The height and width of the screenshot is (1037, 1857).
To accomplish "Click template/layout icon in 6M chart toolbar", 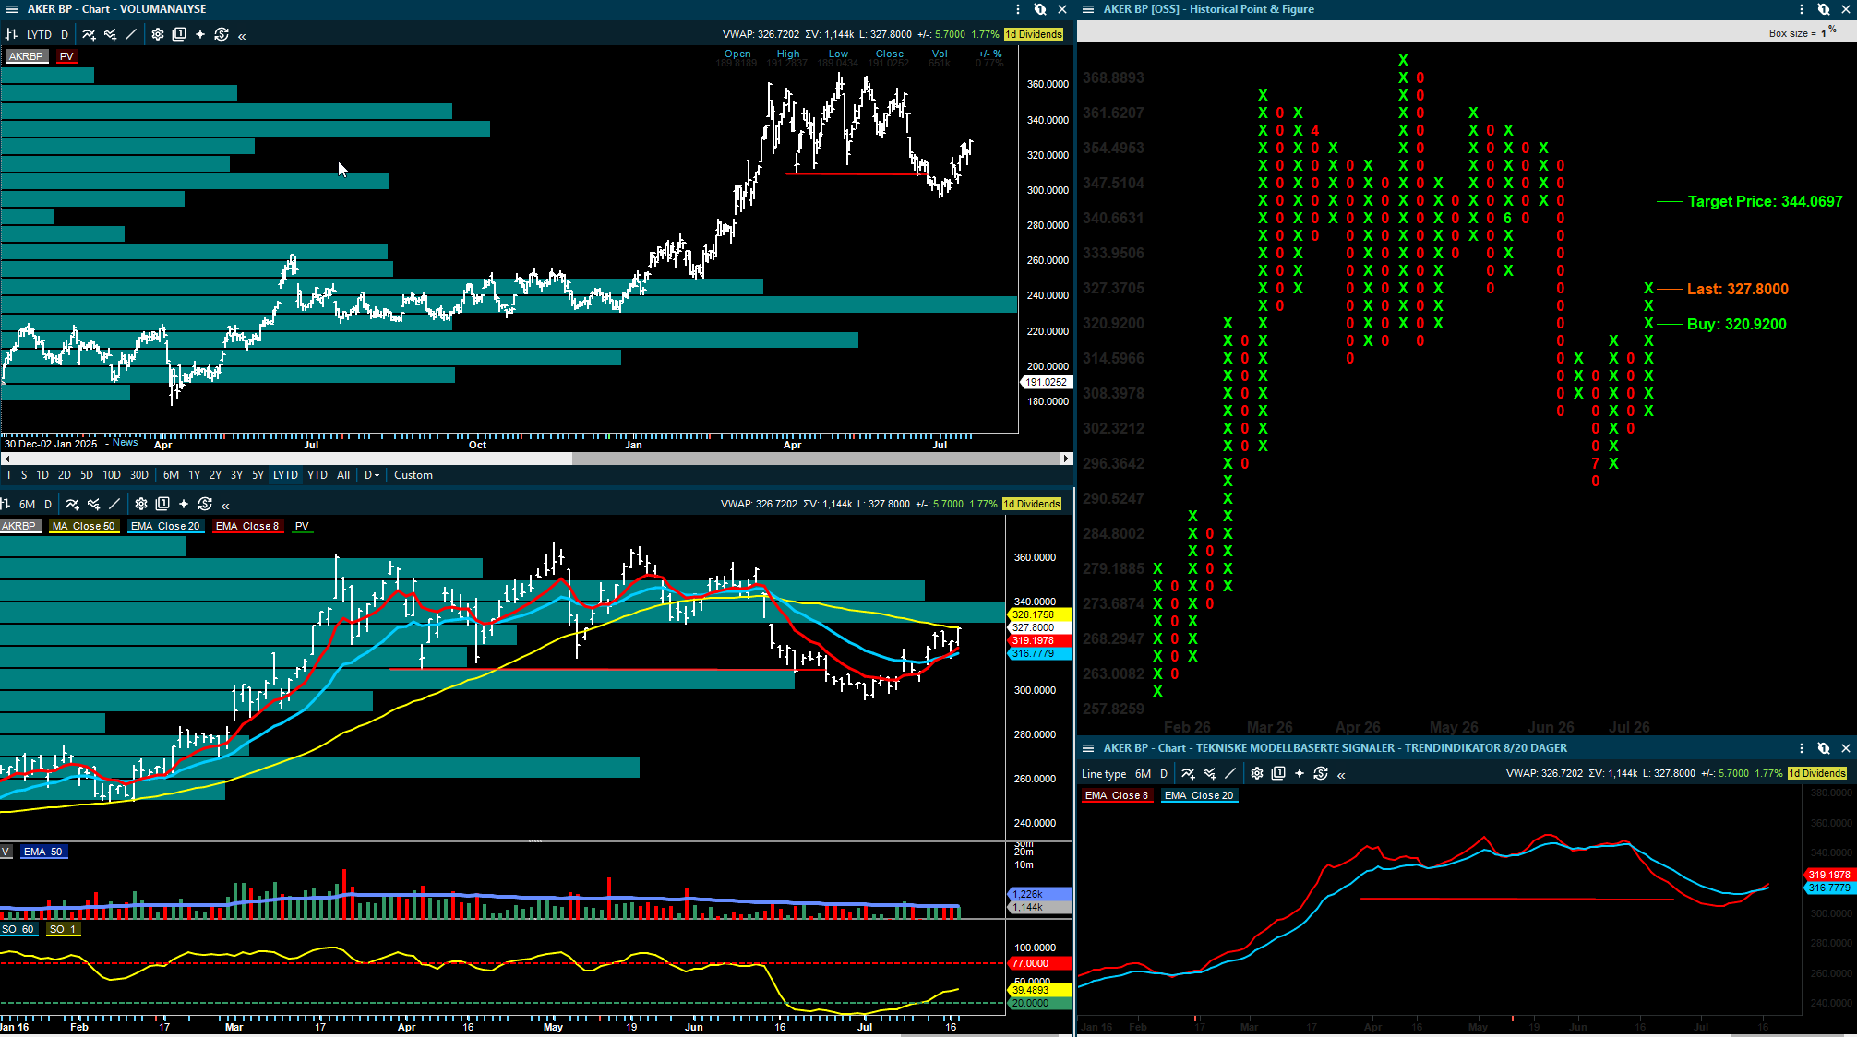I will pos(162,504).
